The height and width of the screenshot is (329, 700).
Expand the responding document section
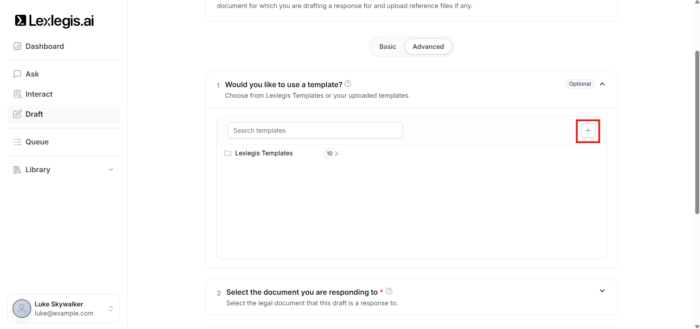tap(602, 291)
